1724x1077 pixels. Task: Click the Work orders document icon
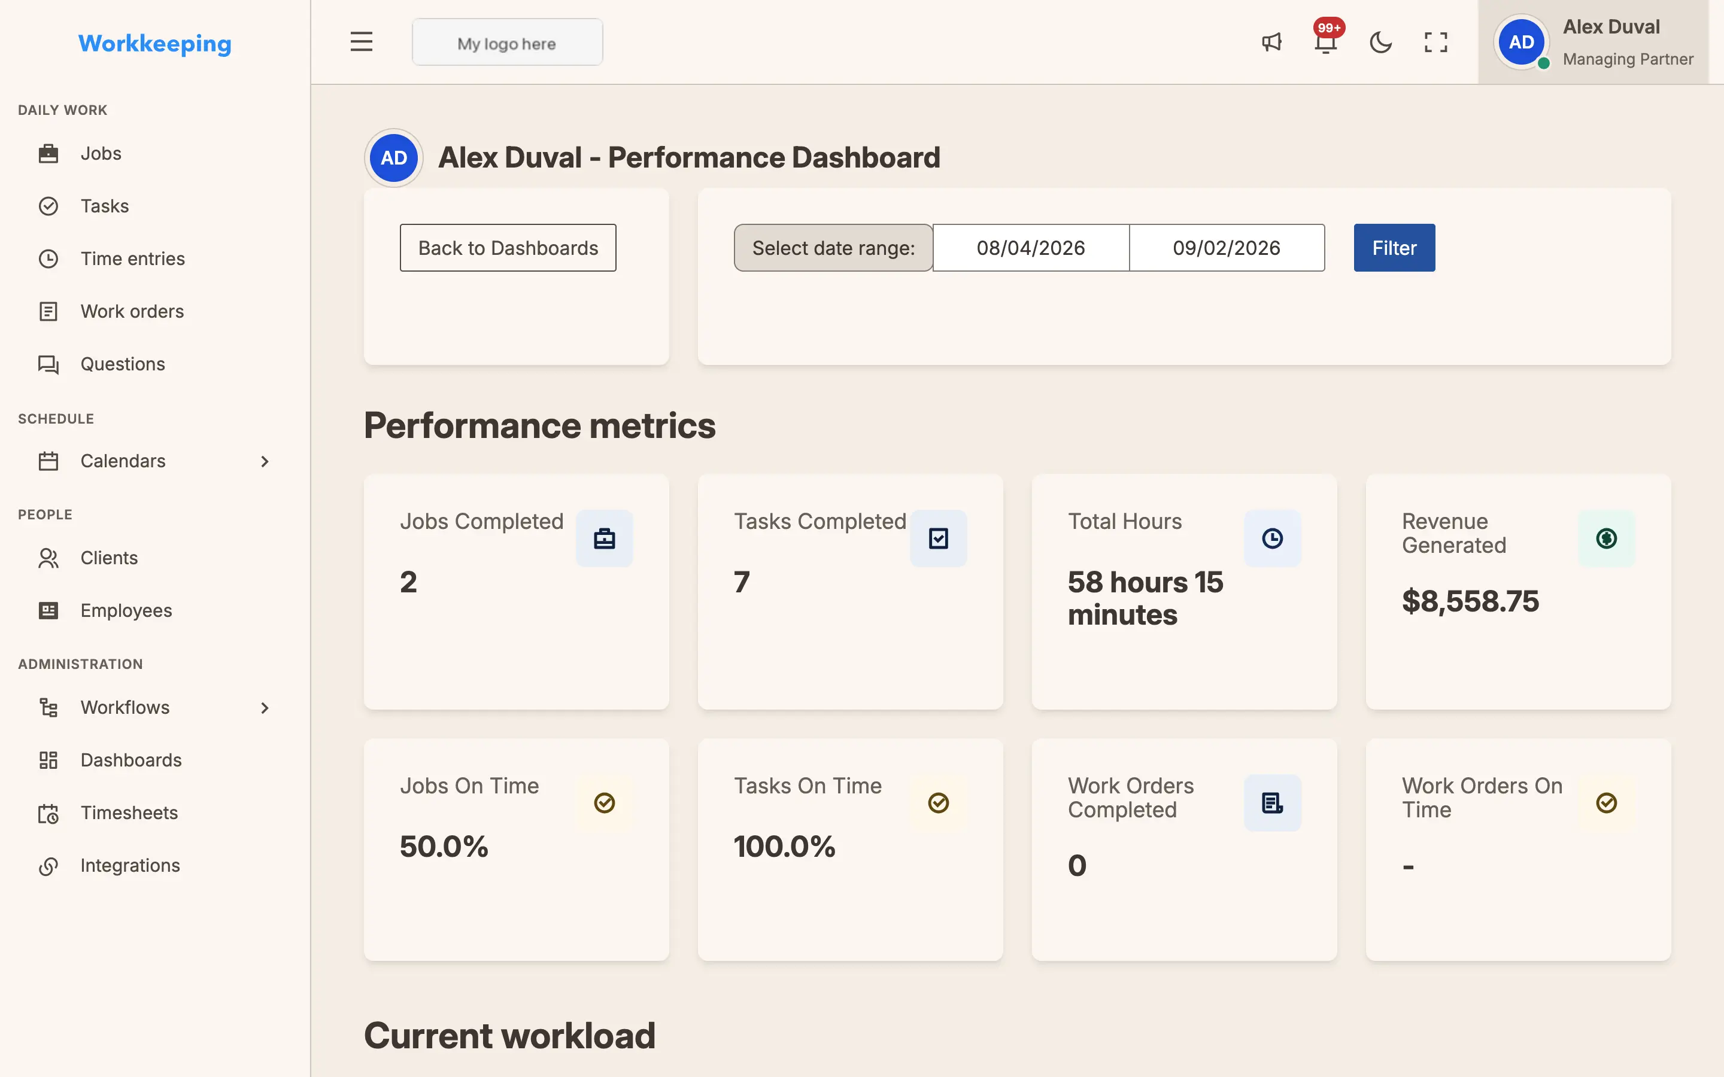coord(48,311)
